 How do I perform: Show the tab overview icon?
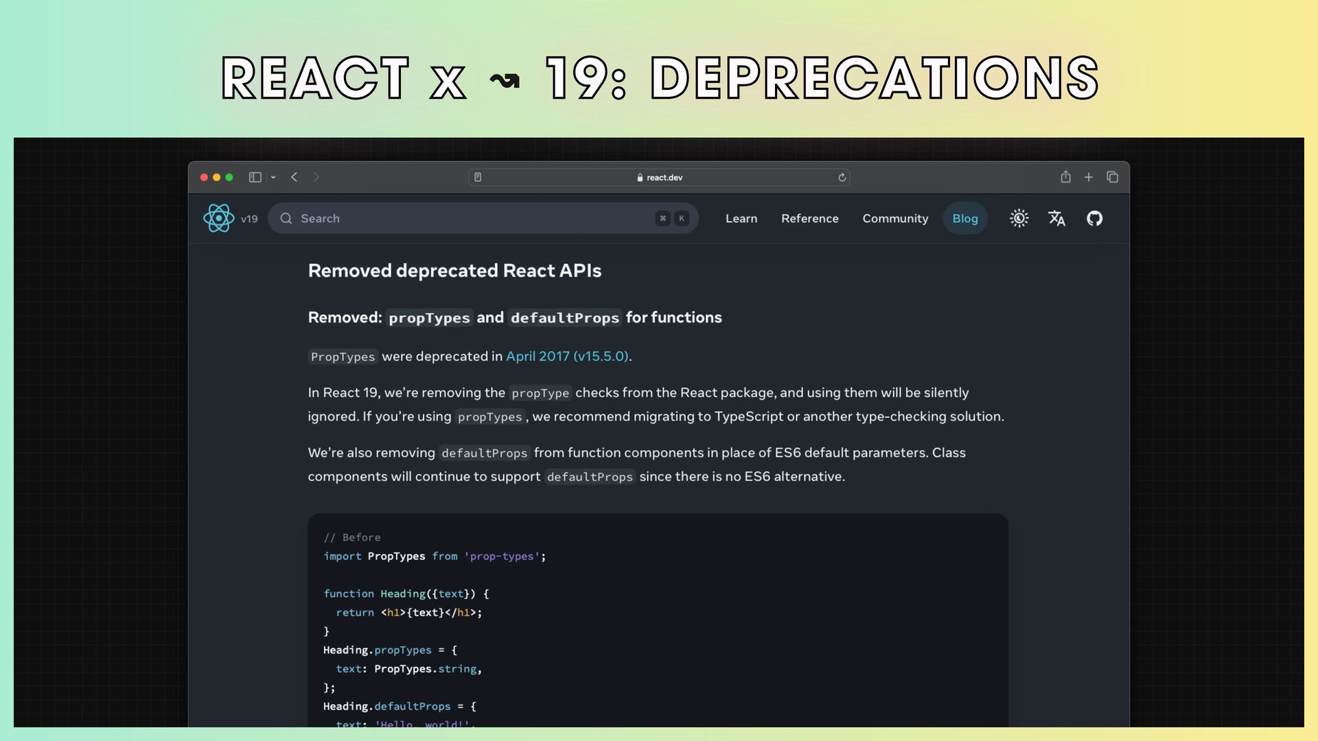1112,177
